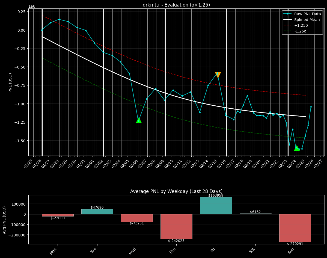This screenshot has height=258, width=327.
Task: Click the $163959 label above the Fri bar
Action: tap(216, 195)
